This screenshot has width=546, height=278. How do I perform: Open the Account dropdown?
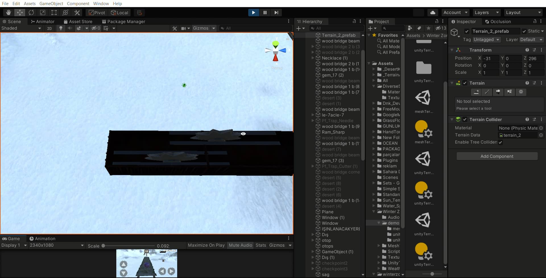point(455,13)
